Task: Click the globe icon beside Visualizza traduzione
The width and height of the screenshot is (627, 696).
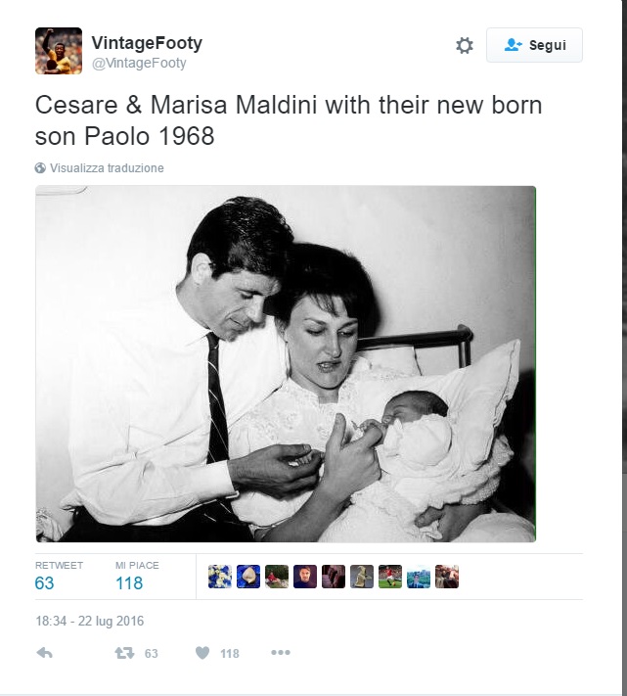Action: 41,168
